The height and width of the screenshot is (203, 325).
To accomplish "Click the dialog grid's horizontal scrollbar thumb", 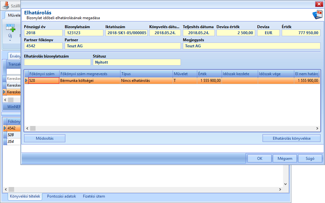I will click(33, 128).
